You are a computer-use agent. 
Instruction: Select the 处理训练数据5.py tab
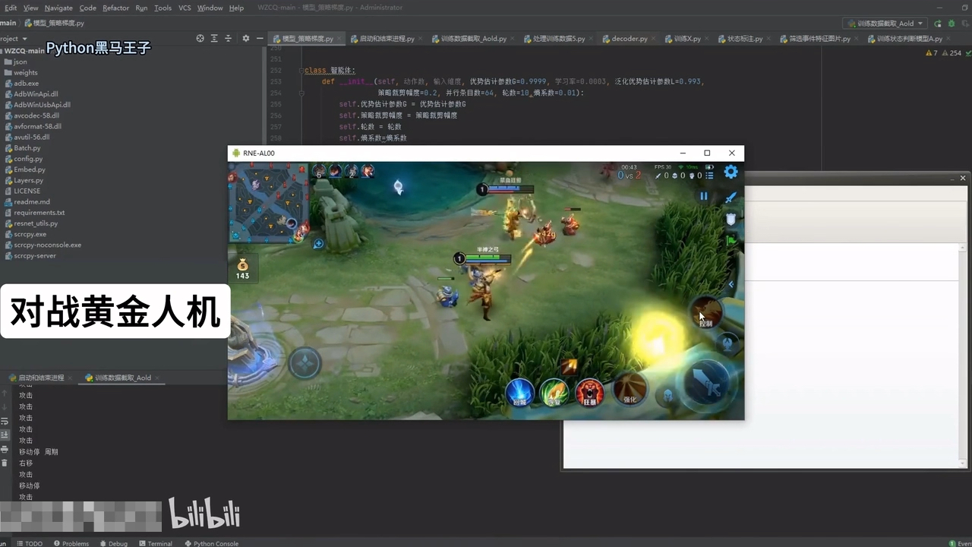click(558, 38)
